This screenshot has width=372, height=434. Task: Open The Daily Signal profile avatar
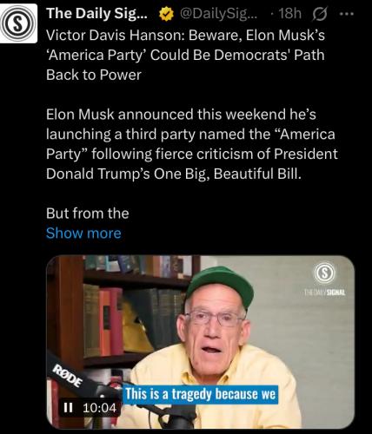click(18, 23)
